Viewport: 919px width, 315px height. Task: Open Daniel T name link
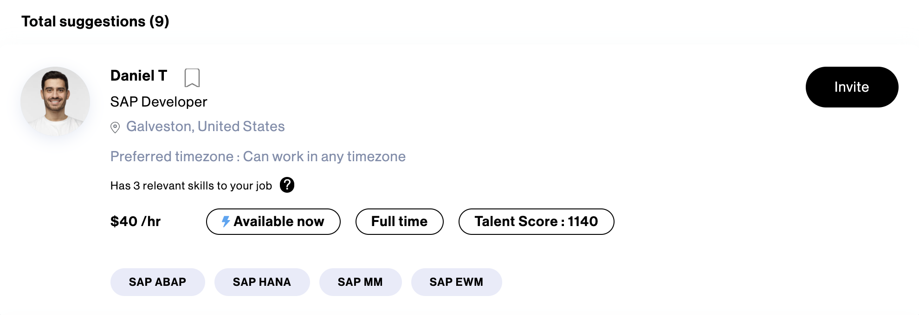pyautogui.click(x=139, y=76)
